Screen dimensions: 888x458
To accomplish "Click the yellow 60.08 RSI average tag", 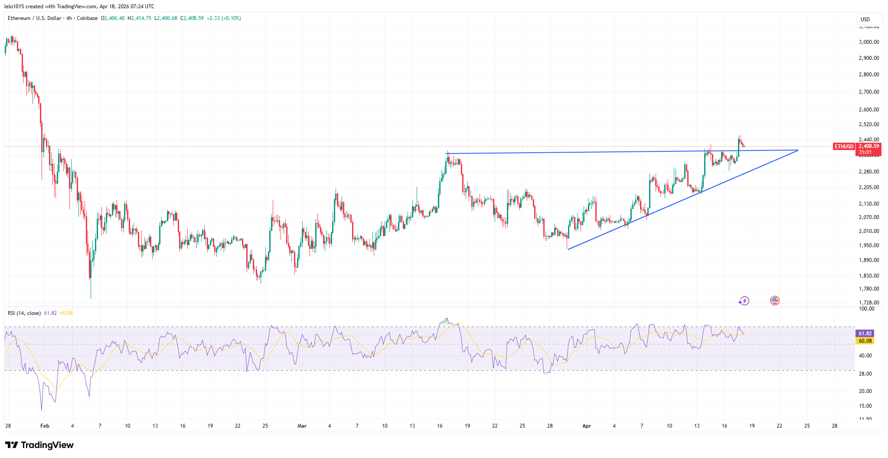I will tap(865, 341).
